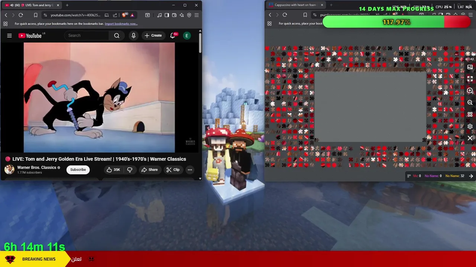Dislike the Tom and Jerry live stream
This screenshot has width=476, height=267.
pyautogui.click(x=130, y=170)
